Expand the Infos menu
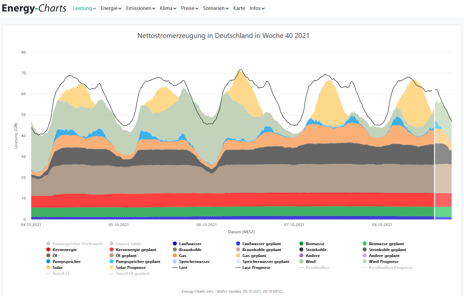This screenshot has height=296, width=464. pos(257,8)
